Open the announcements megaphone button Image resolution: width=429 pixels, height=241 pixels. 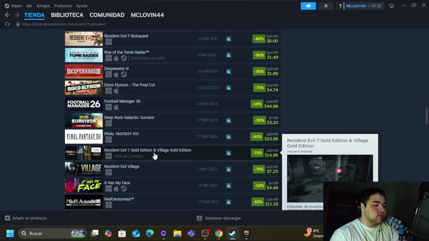308,6
